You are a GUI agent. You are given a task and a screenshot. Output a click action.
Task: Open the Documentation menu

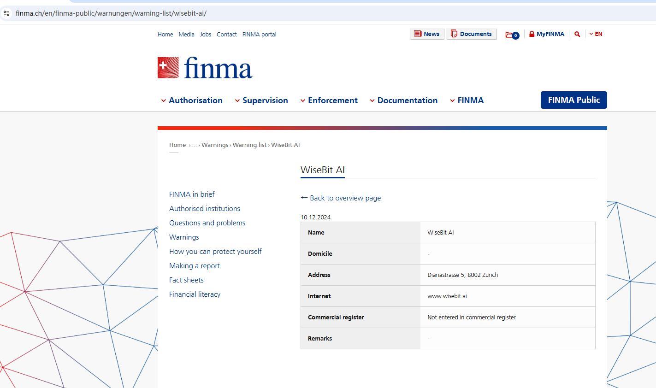point(403,100)
